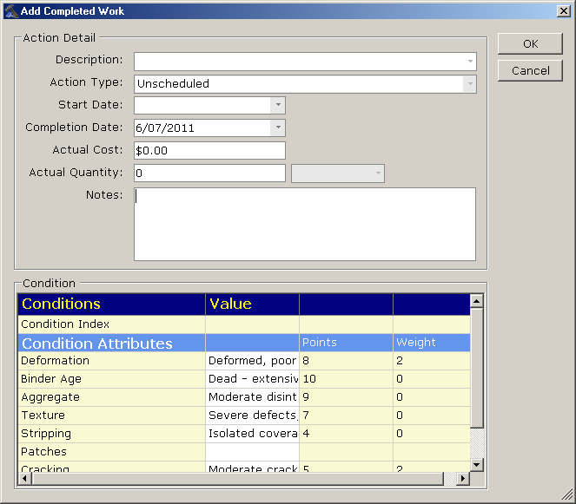Viewport: 576px width, 504px height.
Task: Click the Binder Age value 'Dead - extensiv'
Action: 252,379
